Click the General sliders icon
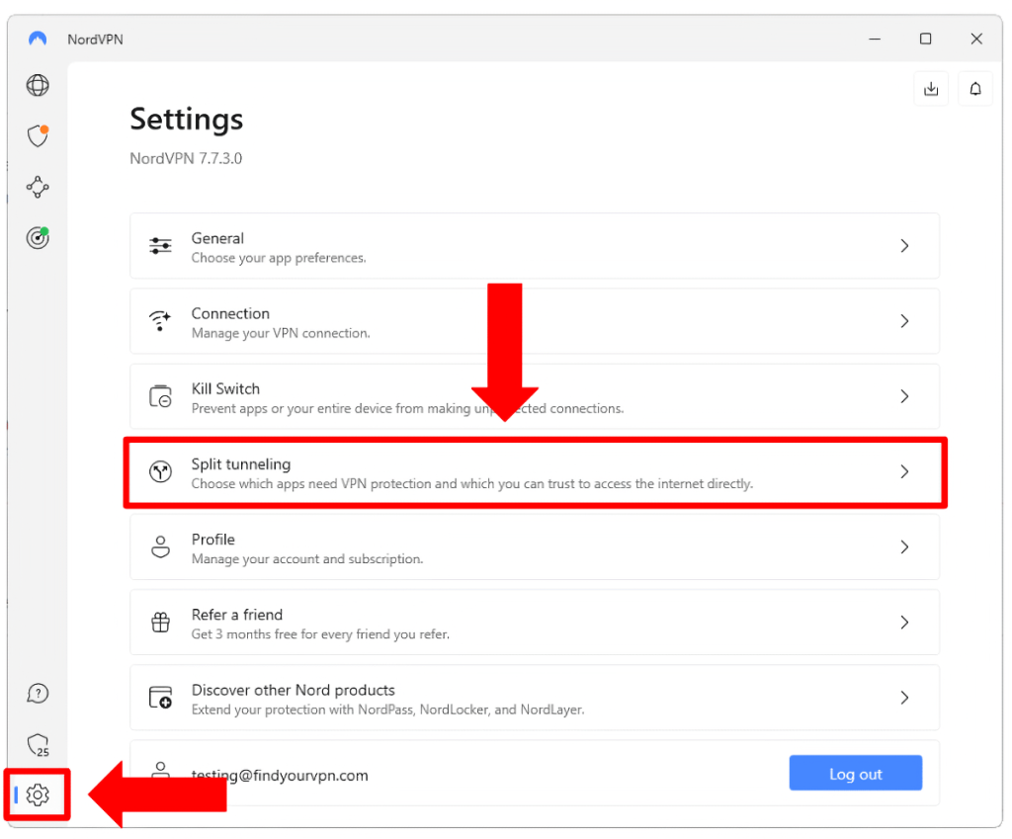 161,246
